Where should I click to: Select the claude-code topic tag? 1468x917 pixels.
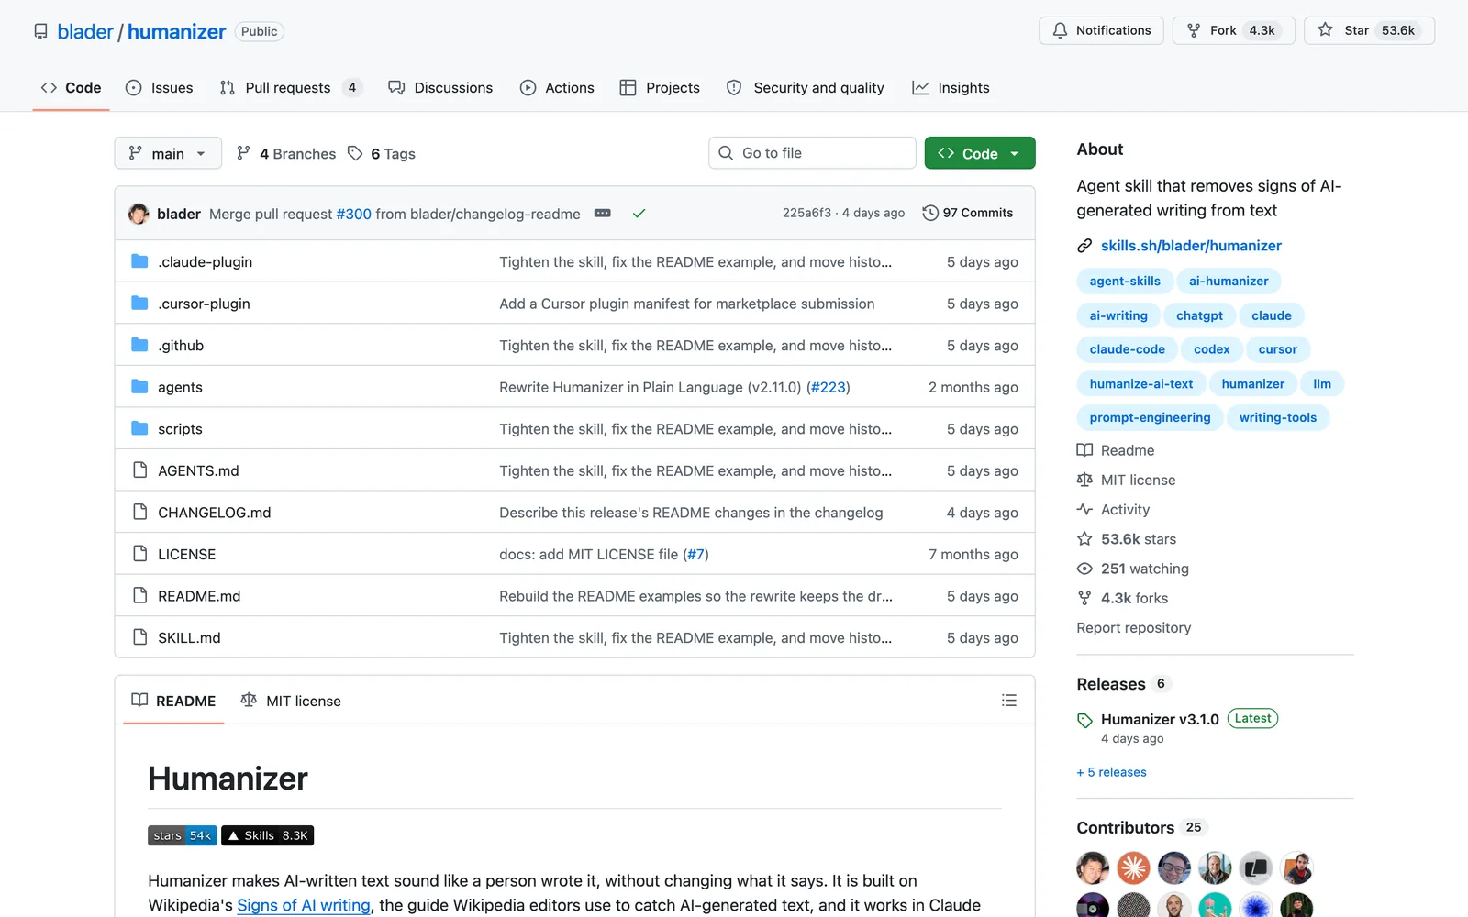pyautogui.click(x=1127, y=349)
